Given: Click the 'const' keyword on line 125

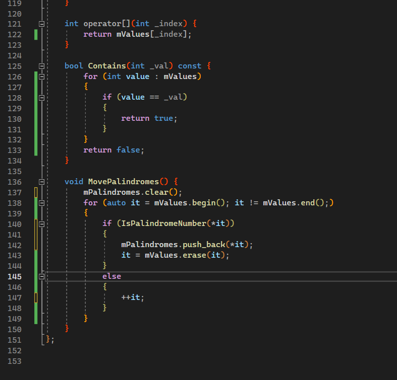Looking at the screenshot, I should pyautogui.click(x=189, y=66).
